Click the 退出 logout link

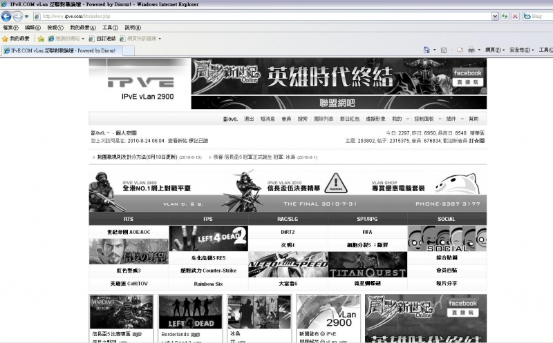point(249,119)
